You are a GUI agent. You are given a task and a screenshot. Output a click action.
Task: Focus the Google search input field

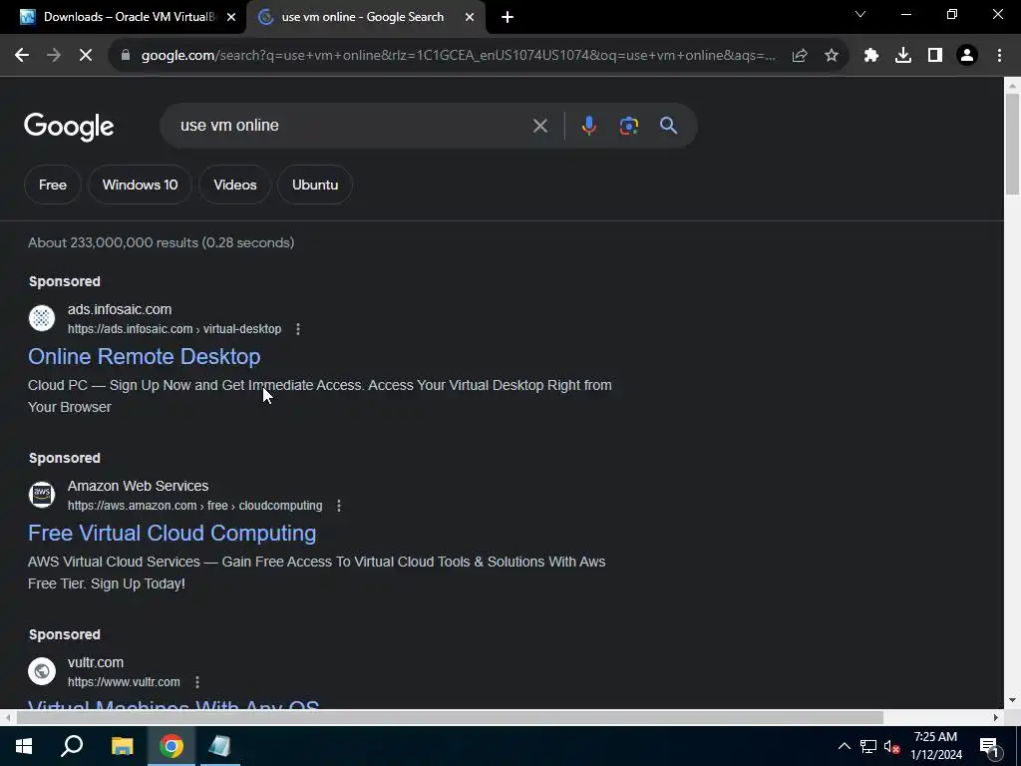(352, 126)
